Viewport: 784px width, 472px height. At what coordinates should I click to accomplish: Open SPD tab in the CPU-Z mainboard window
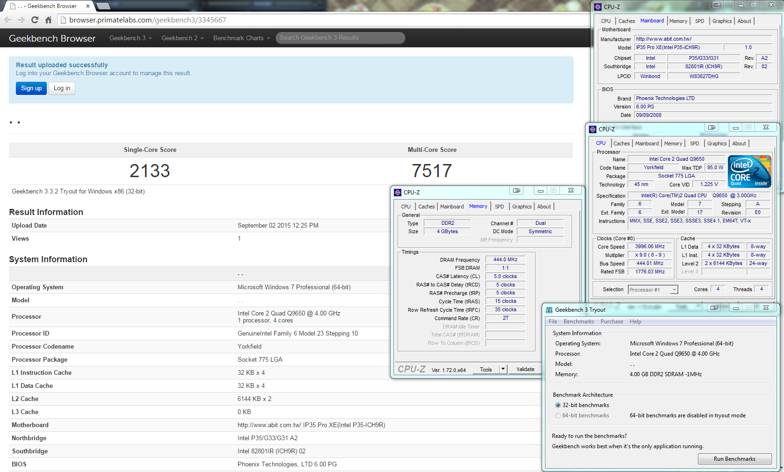point(699,21)
